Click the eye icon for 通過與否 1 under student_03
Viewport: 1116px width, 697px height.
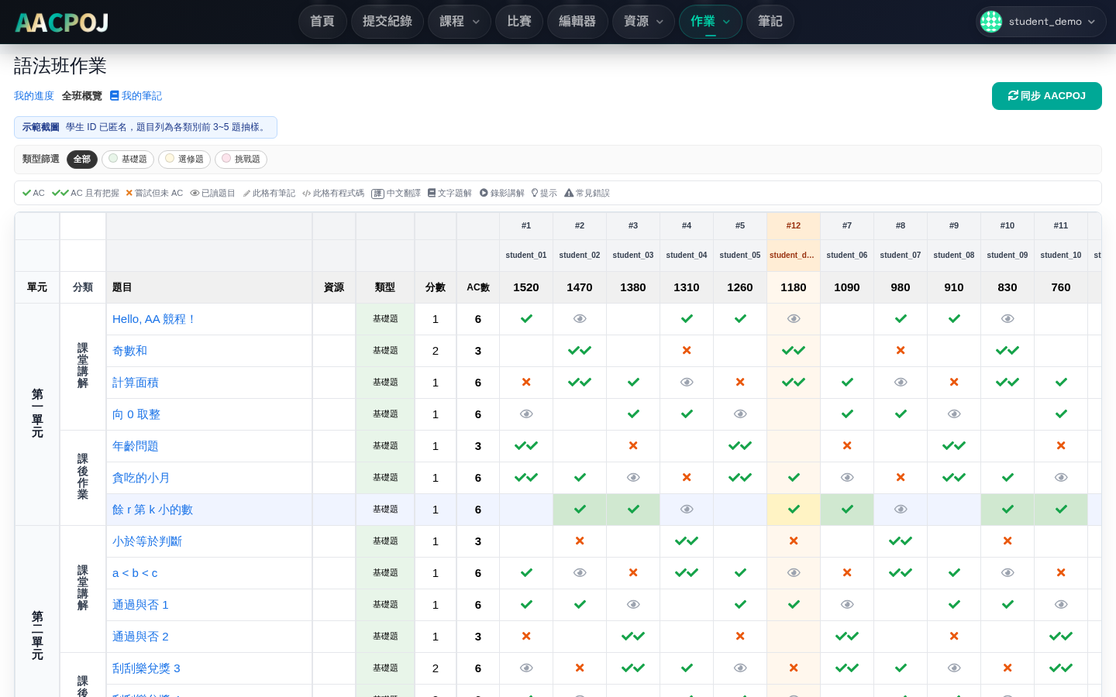[633, 604]
